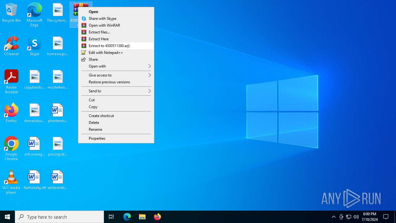The height and width of the screenshot is (223, 396).
Task: Select the mustwhen image file icon
Action: pyautogui.click(x=58, y=80)
